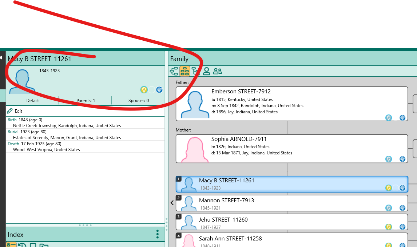
Task: Click child number badge 2 on Mannon's row
Action: [179, 198]
